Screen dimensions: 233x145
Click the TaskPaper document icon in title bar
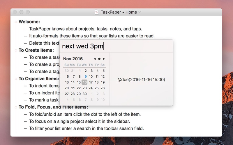coord(97,12)
